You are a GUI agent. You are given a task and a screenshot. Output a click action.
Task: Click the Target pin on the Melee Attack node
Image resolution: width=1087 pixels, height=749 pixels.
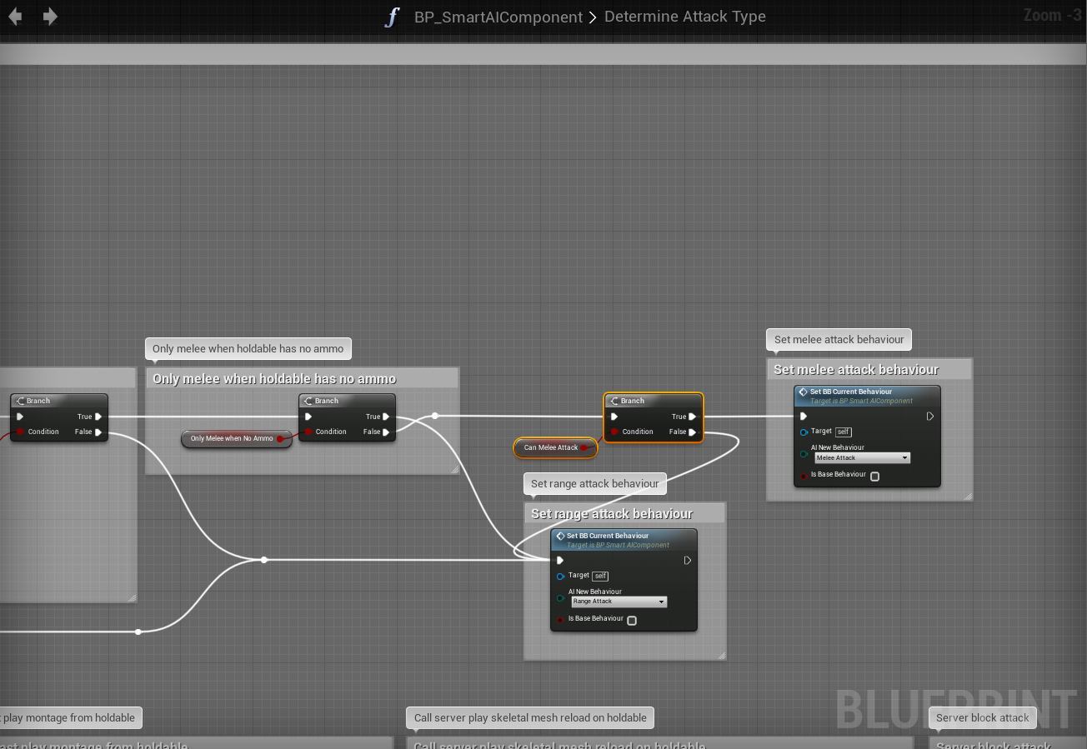click(804, 432)
